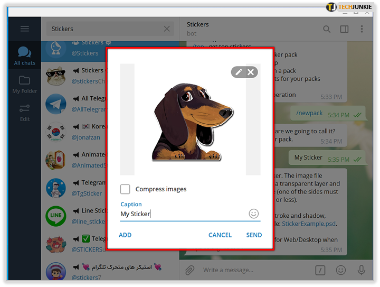
Task: Open the Edit folders option in sidebar
Action: pyautogui.click(x=24, y=113)
